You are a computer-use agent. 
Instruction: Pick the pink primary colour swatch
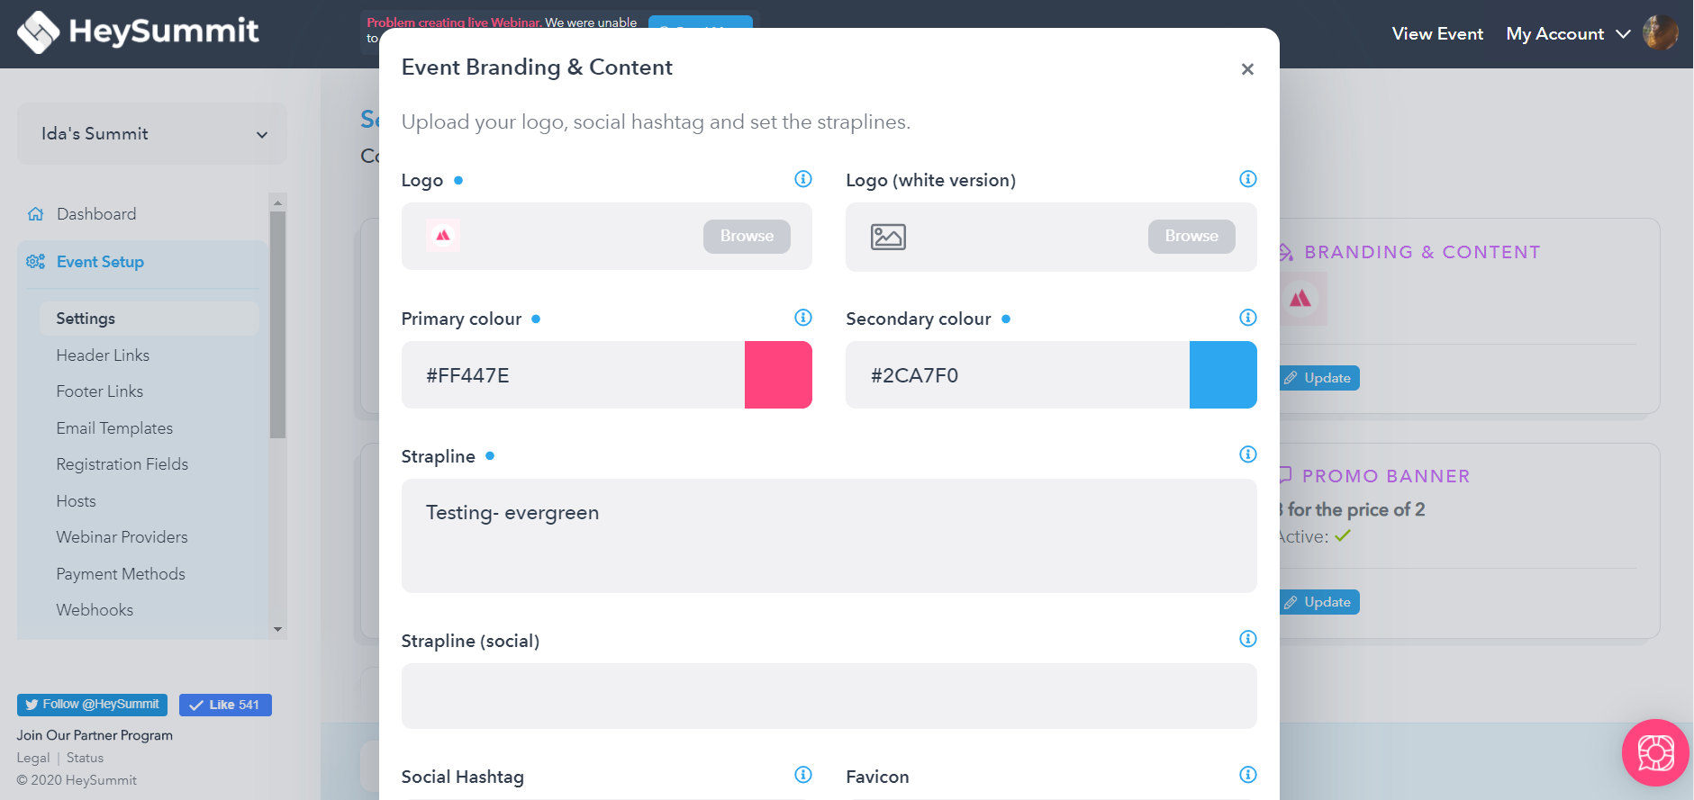click(x=778, y=374)
